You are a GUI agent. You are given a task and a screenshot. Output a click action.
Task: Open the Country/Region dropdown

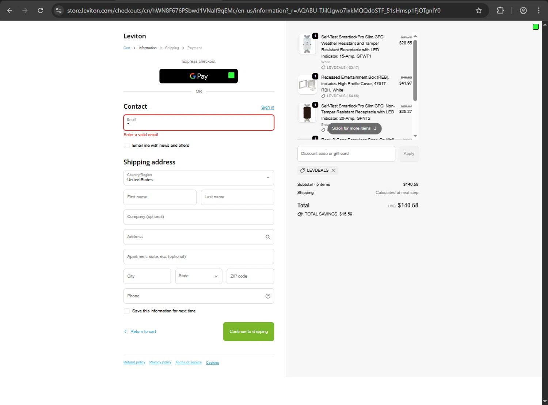click(x=199, y=178)
